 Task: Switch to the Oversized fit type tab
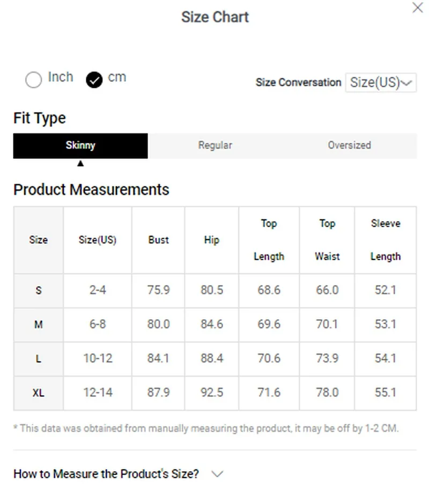pos(349,146)
